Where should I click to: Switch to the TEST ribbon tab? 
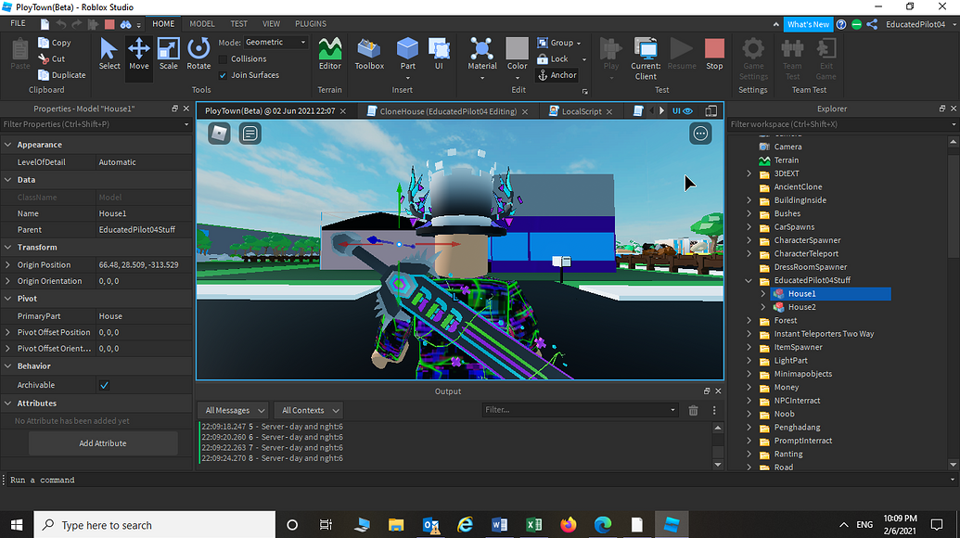coord(238,24)
